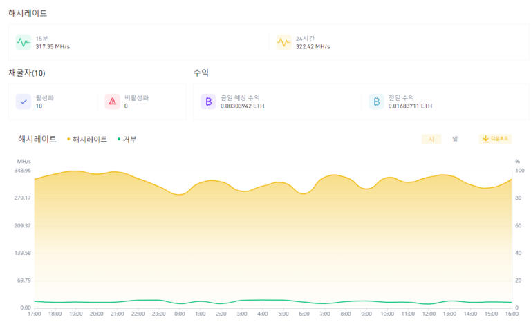The width and height of the screenshot is (531, 333).
Task: Switch chart to 시 hourly view
Action: (431, 139)
